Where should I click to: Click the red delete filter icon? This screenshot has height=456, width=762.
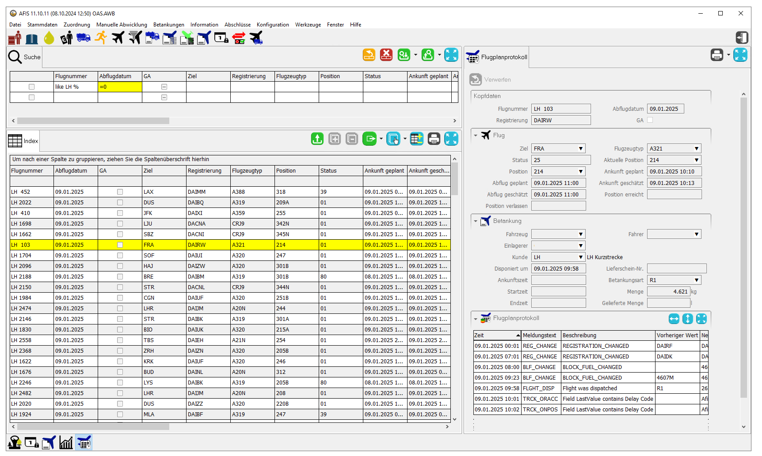tap(386, 55)
